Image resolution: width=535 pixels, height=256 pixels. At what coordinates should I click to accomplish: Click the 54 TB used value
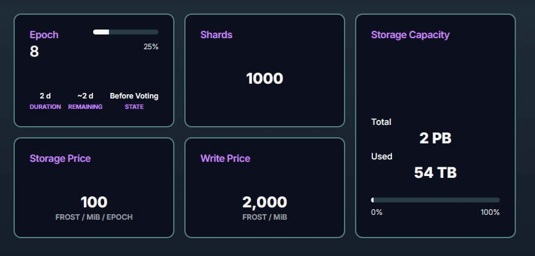coord(435,173)
